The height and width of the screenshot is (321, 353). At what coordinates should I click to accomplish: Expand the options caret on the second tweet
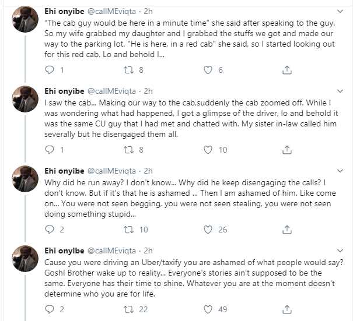pyautogui.click(x=341, y=91)
